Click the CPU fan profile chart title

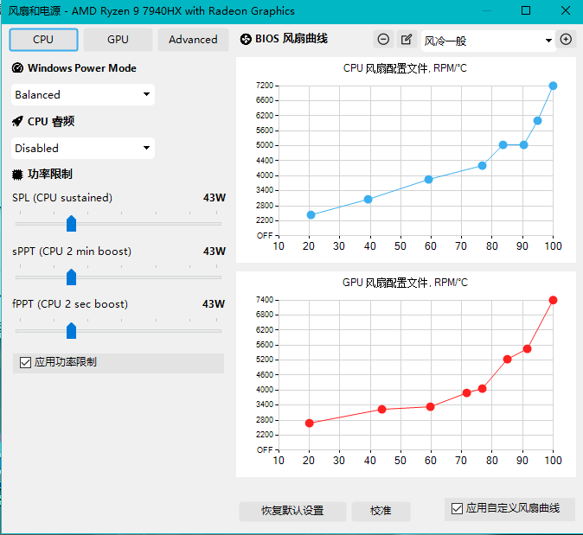tap(405, 68)
